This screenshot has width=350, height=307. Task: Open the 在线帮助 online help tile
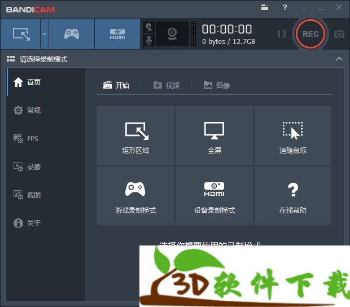(293, 195)
